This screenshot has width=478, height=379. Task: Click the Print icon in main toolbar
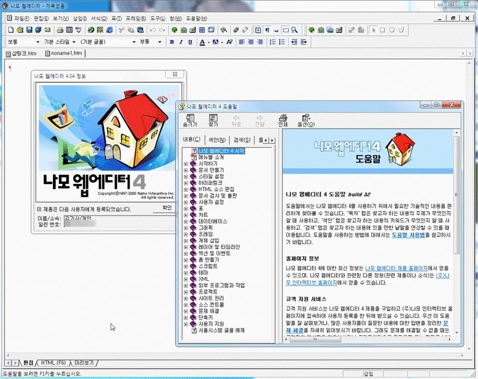pyautogui.click(x=60, y=30)
